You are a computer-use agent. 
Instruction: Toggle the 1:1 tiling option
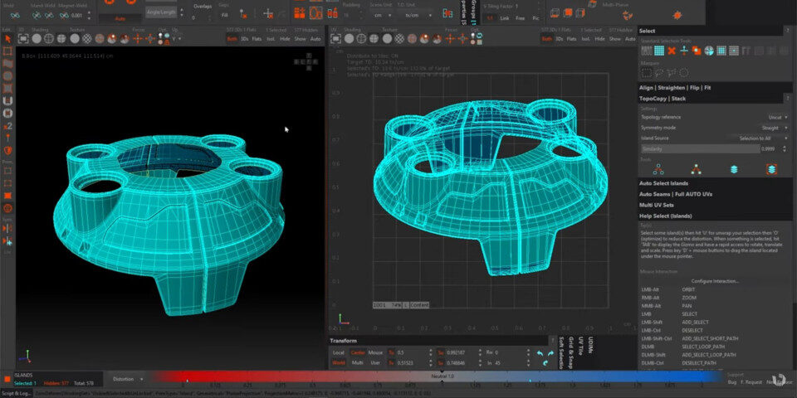pos(490,18)
